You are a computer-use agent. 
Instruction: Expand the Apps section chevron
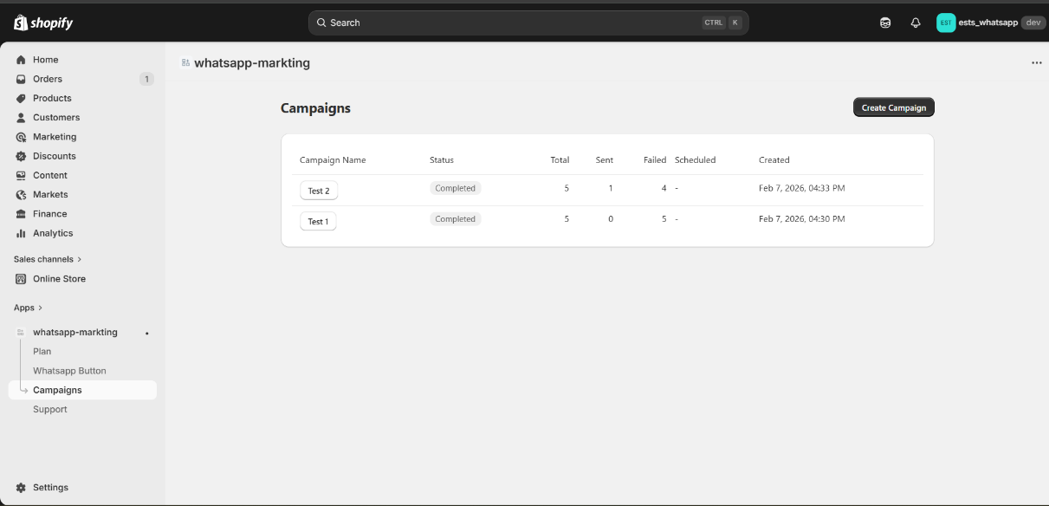[x=40, y=308]
